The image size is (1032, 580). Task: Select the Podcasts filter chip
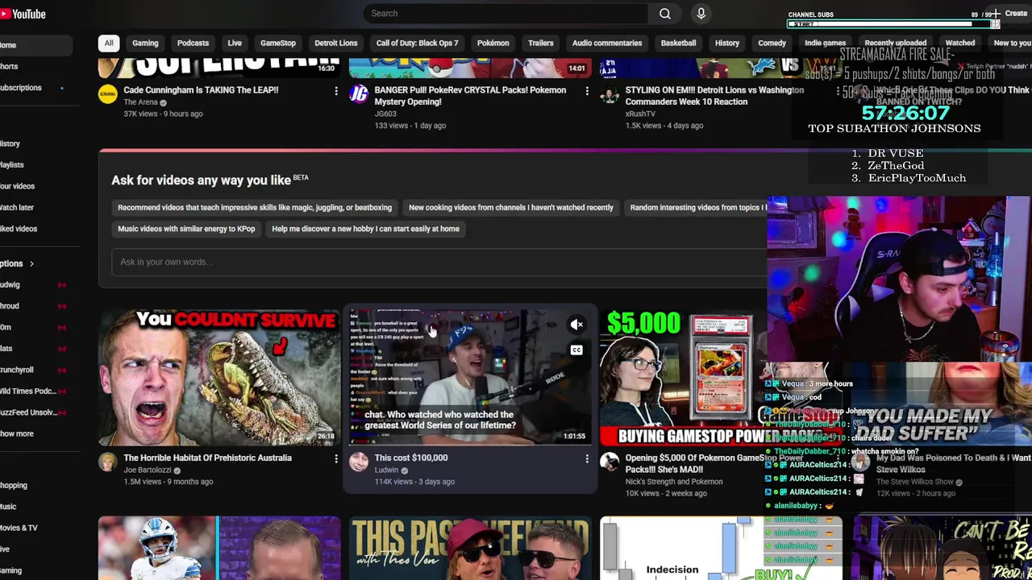pyautogui.click(x=193, y=43)
